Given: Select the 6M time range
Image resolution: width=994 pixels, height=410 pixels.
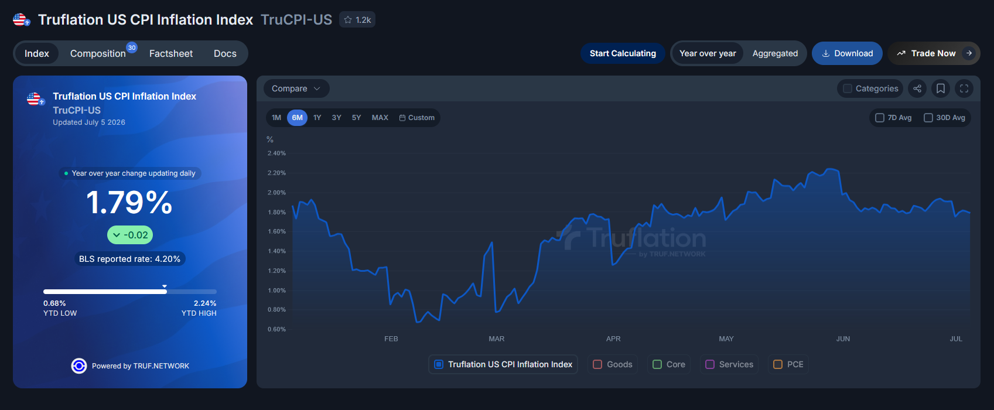Looking at the screenshot, I should pos(298,118).
